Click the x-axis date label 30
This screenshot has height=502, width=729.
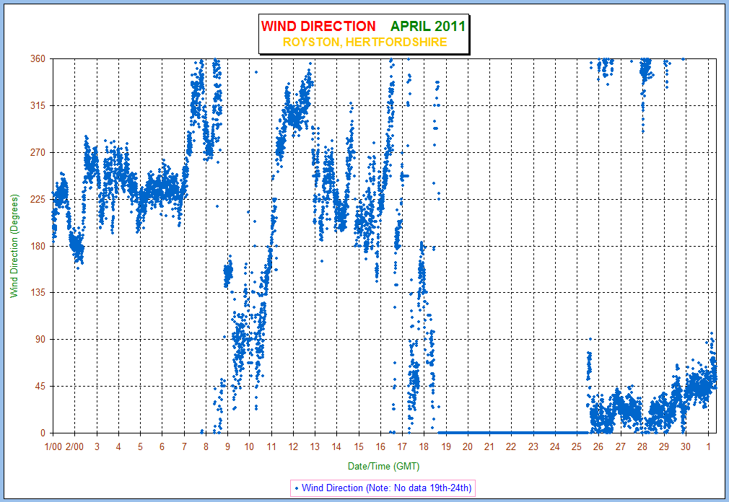pyautogui.click(x=686, y=446)
